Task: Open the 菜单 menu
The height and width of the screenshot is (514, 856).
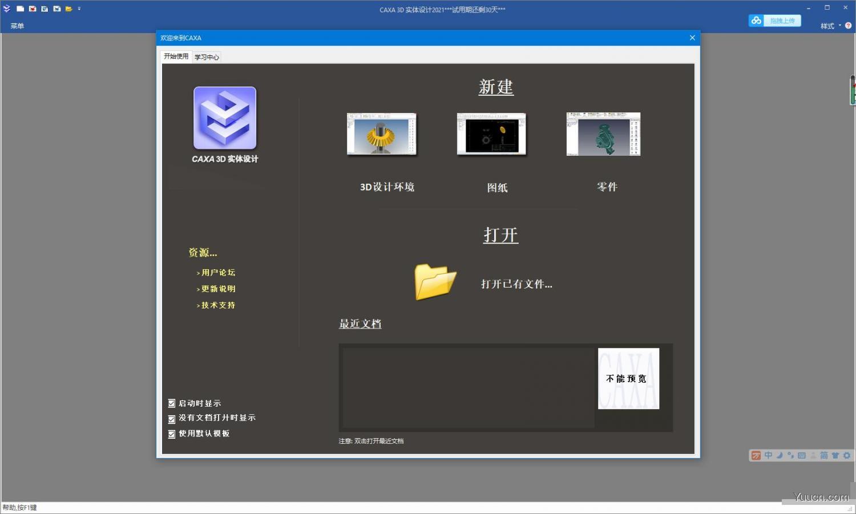Action: 17,26
